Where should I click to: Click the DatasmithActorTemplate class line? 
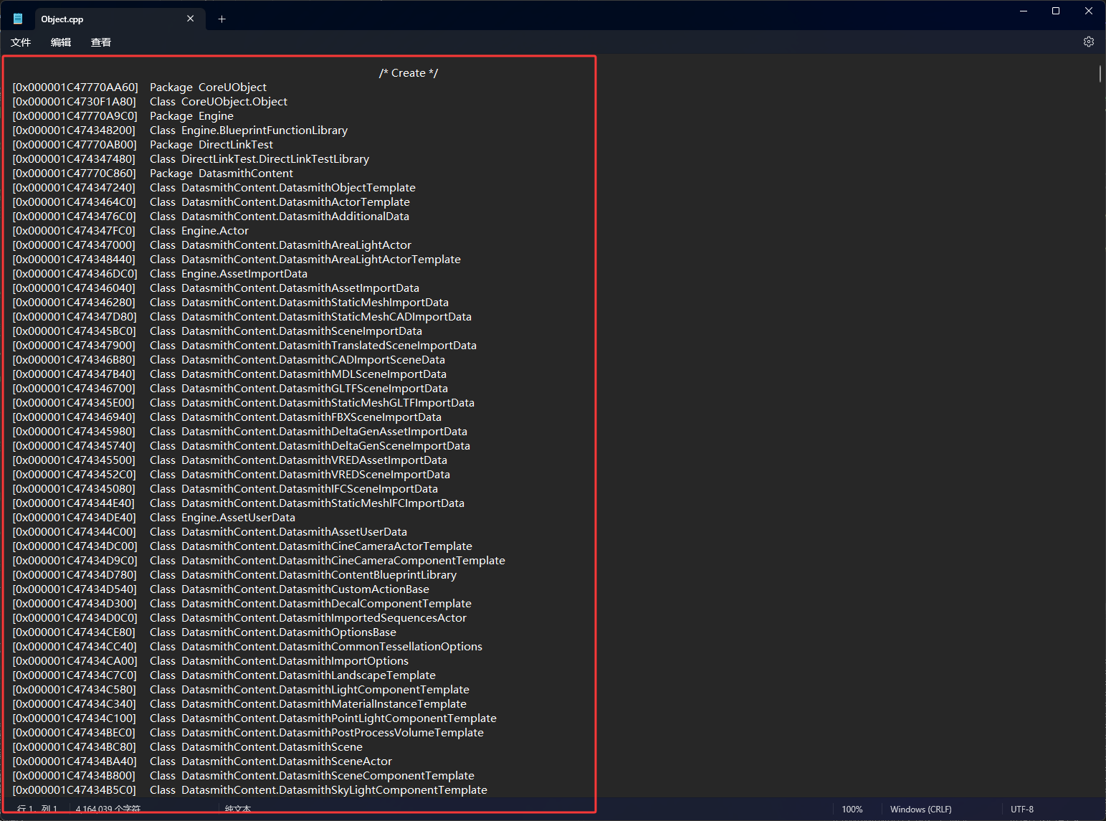pos(211,202)
